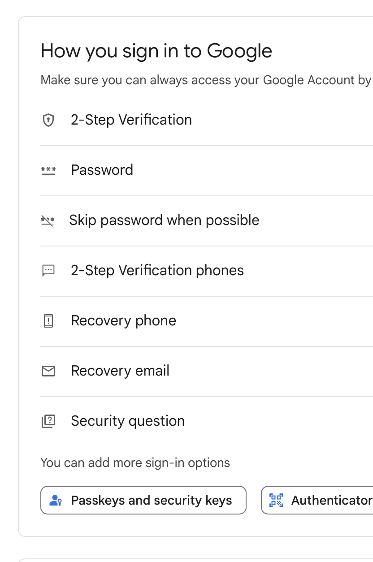Click the Password asterisks icon
This screenshot has width=373, height=562.
(48, 170)
